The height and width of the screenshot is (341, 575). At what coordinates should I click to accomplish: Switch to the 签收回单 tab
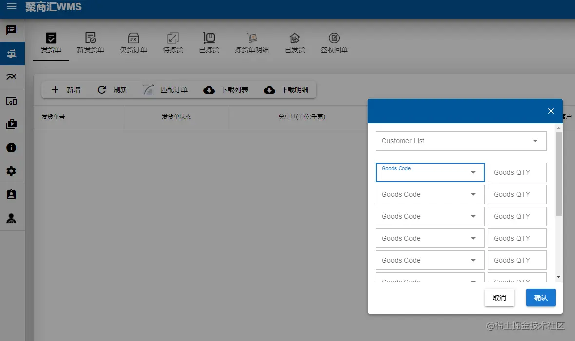point(334,43)
